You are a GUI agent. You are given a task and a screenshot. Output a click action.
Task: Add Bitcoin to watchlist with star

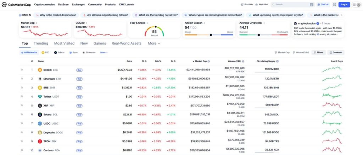coord(22,69)
